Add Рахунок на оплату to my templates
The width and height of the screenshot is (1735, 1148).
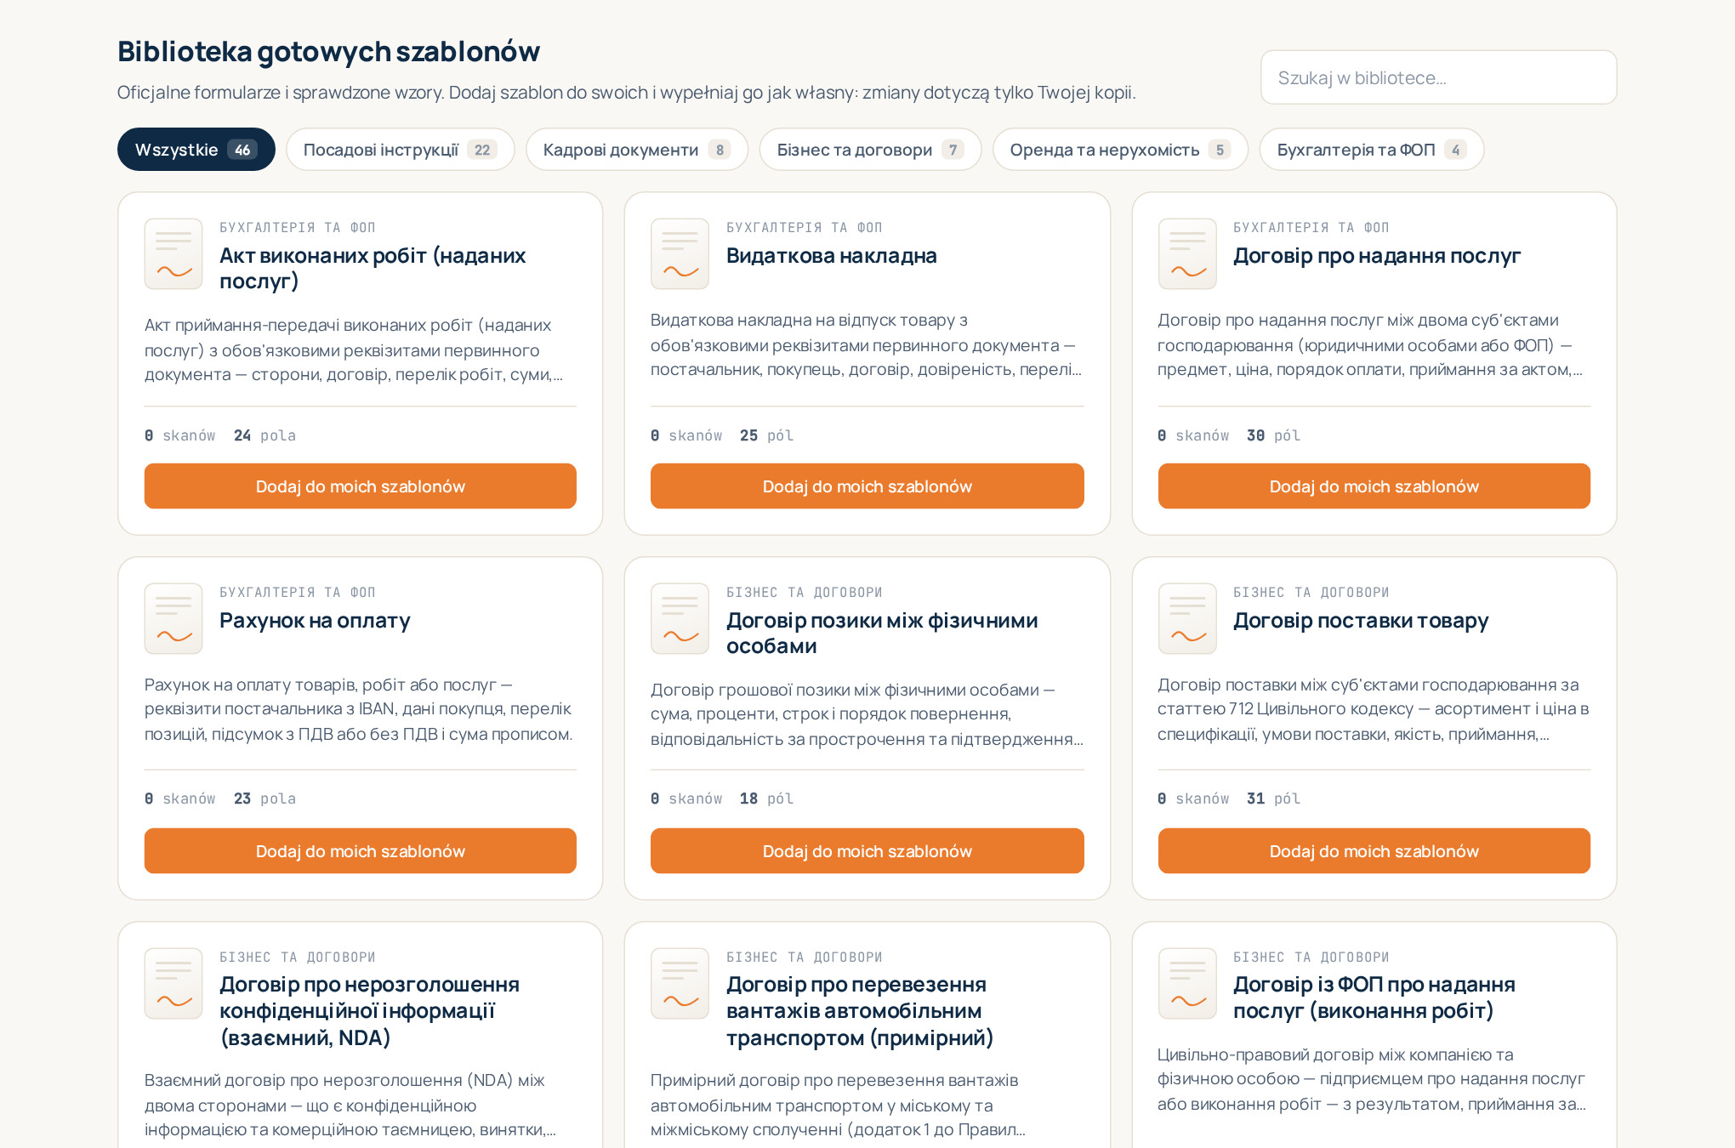click(361, 851)
